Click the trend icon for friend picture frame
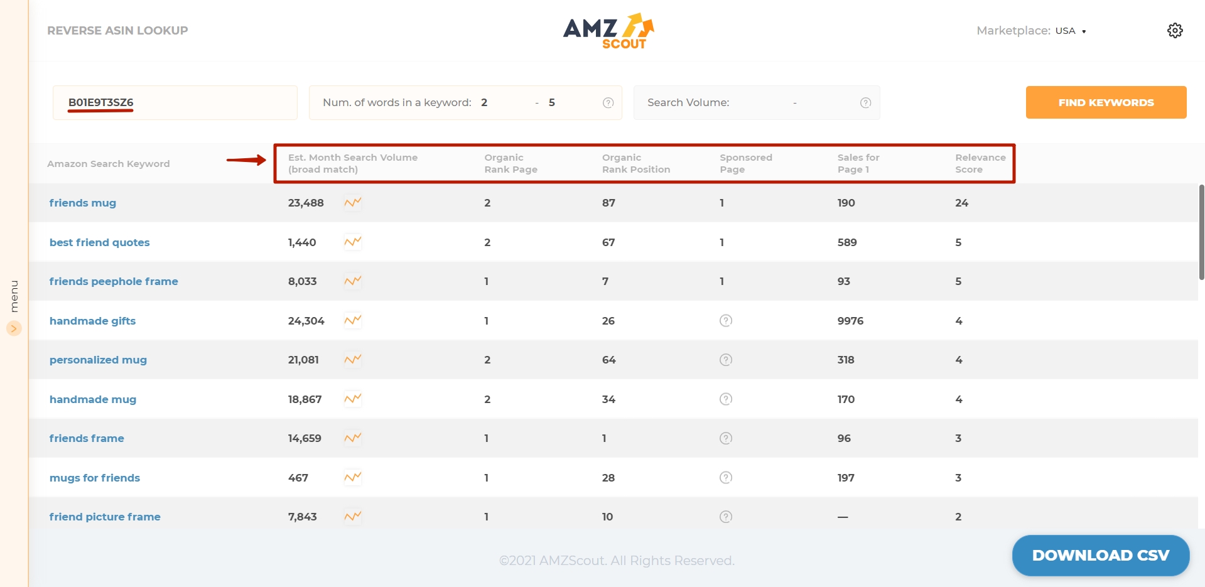Viewport: 1205px width, 587px height. [x=352, y=516]
